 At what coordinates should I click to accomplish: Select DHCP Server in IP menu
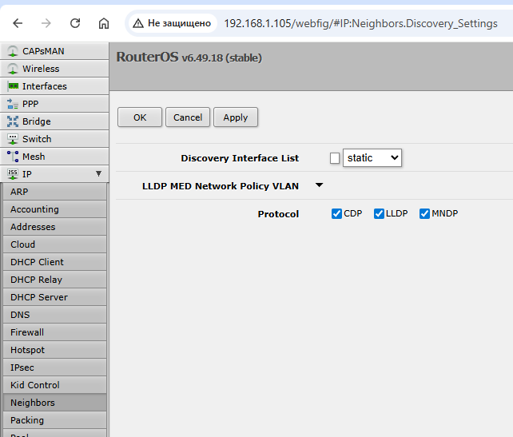tap(39, 297)
